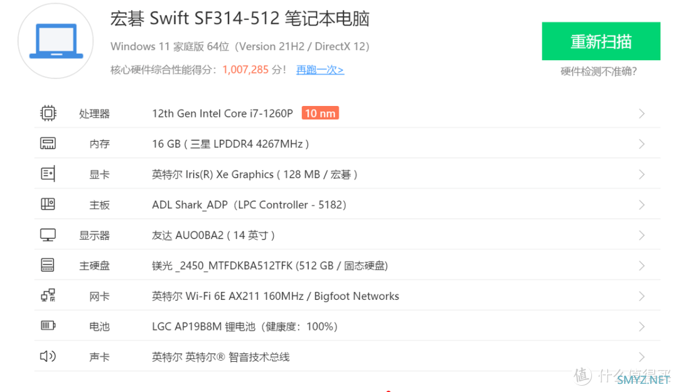
Task: Expand the 网卡 row chevron
Action: coord(642,297)
